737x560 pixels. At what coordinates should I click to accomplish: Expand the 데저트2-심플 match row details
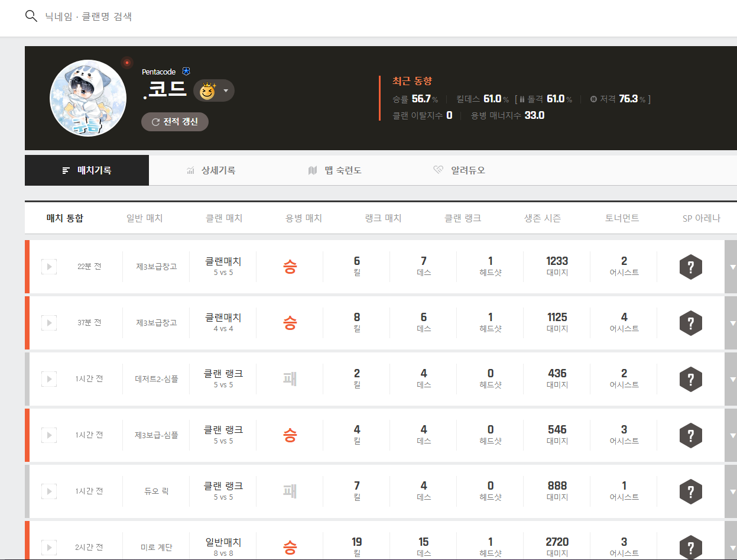coord(732,379)
